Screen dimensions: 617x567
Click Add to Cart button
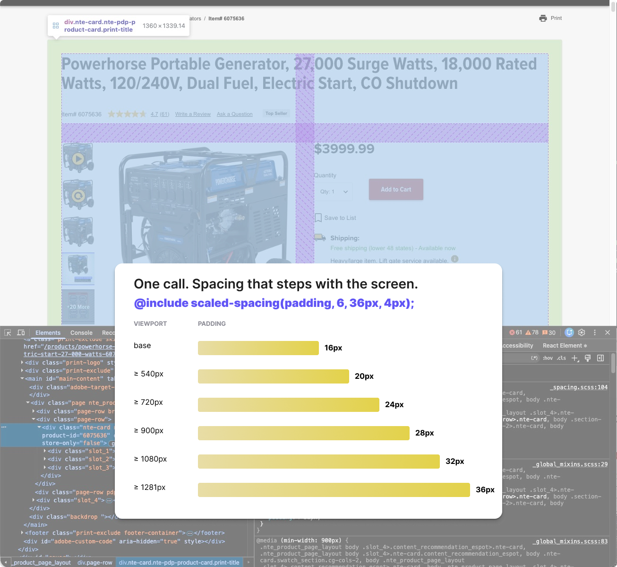(x=396, y=190)
